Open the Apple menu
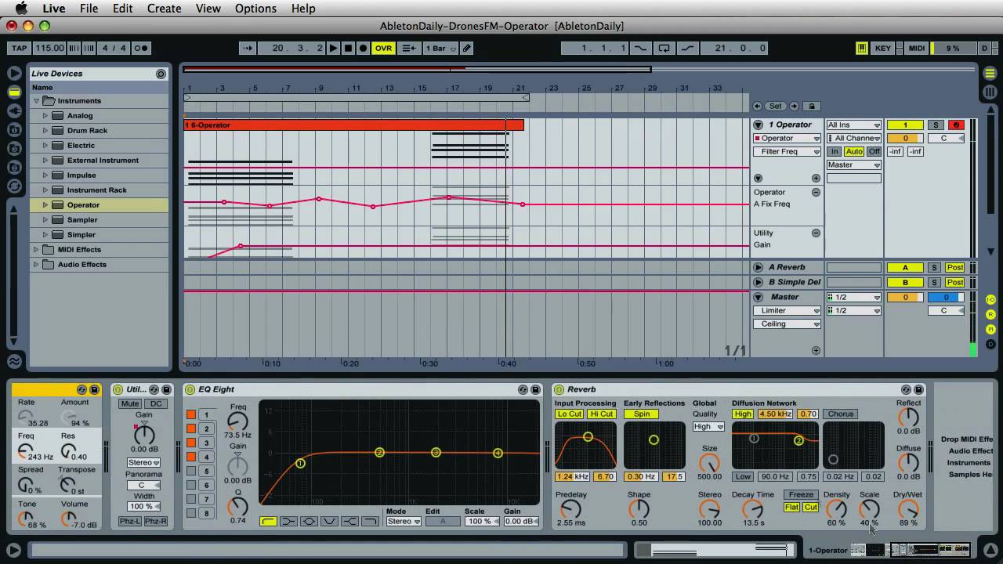1003x564 pixels. coord(21,8)
